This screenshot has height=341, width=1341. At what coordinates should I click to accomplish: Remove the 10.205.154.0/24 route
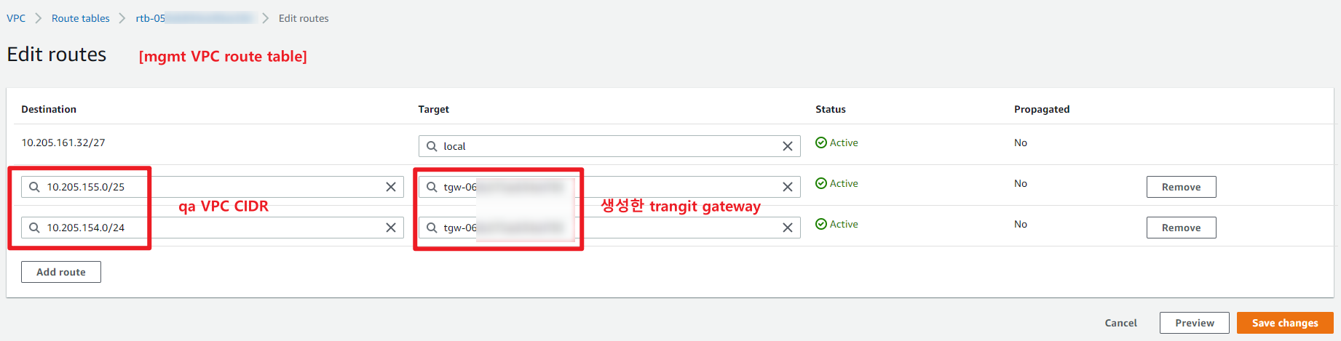pos(1181,228)
